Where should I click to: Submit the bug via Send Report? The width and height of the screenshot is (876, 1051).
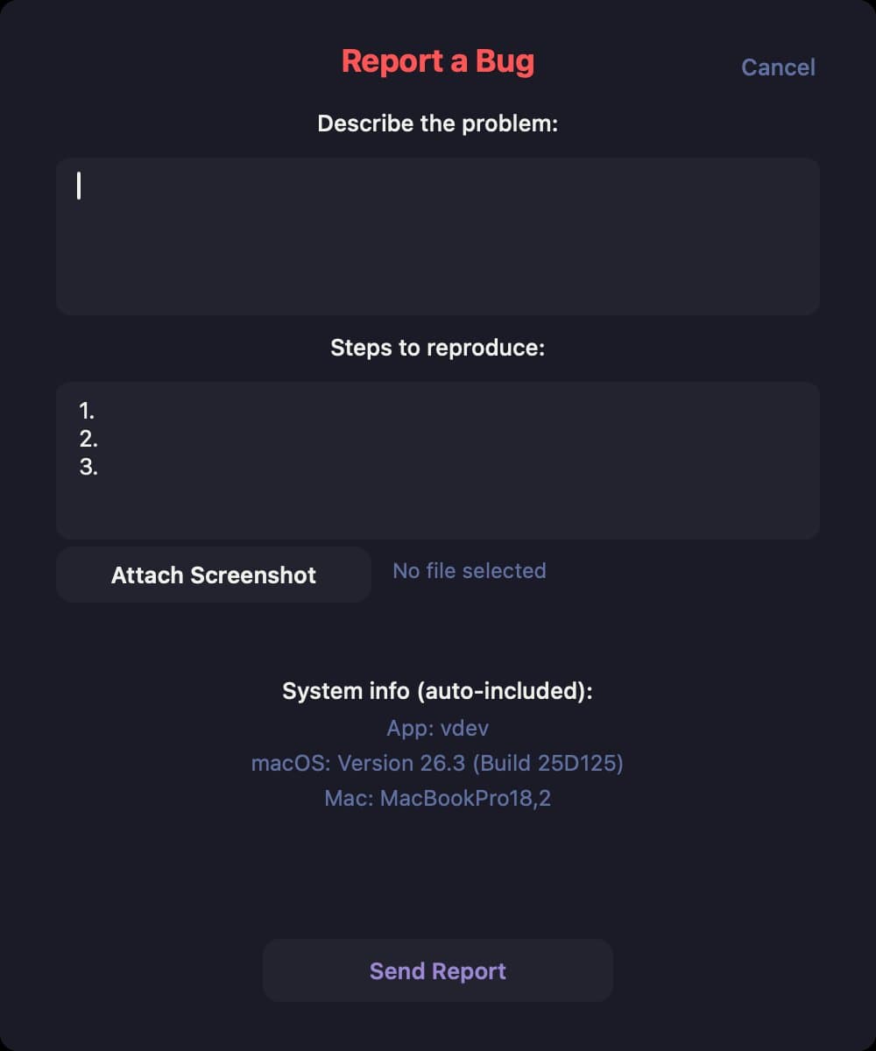437,970
